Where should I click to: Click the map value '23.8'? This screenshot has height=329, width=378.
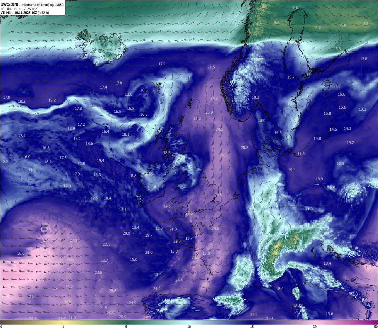(98, 273)
